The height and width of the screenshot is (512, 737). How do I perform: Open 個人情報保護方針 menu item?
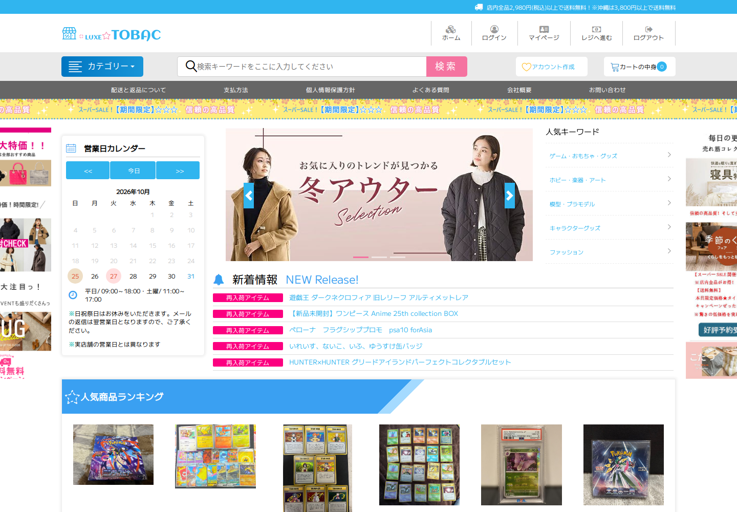331,90
